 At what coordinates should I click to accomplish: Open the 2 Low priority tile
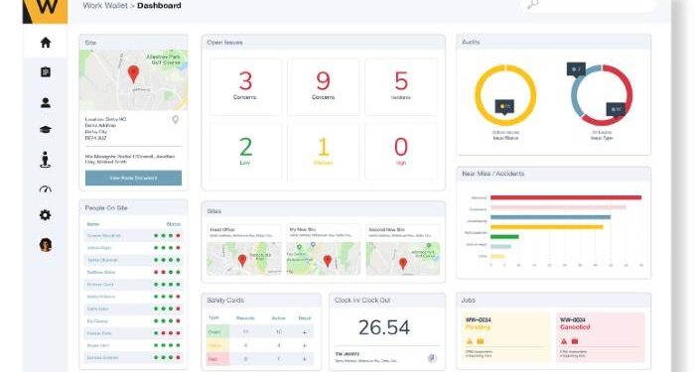[245, 152]
